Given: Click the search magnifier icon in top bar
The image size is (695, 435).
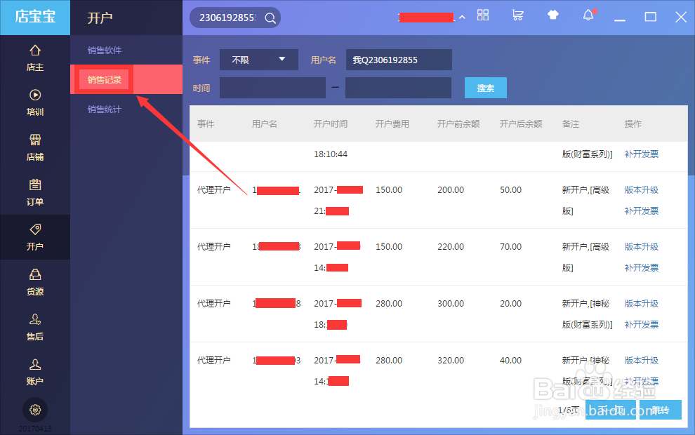Looking at the screenshot, I should [270, 18].
